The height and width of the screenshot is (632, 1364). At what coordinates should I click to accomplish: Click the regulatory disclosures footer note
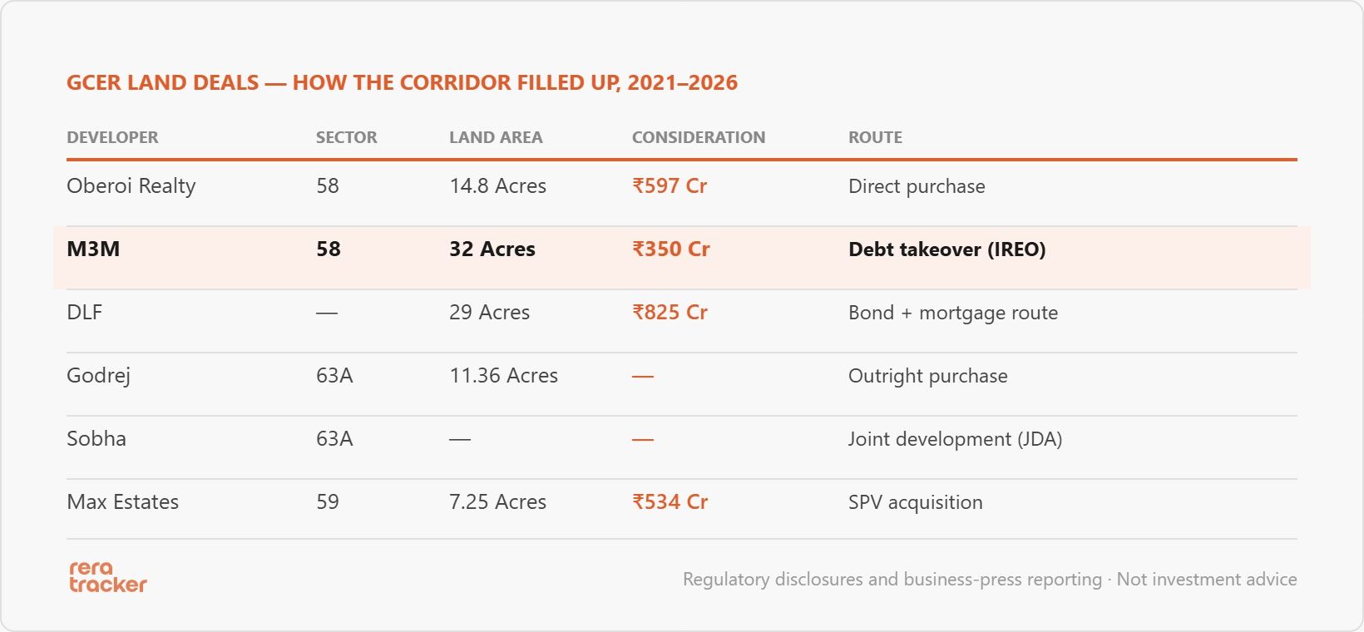[990, 579]
